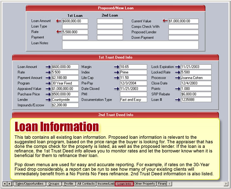Click the 2nd Loan amount field
Viewport: 231px width, 189px height.
click(110, 21)
